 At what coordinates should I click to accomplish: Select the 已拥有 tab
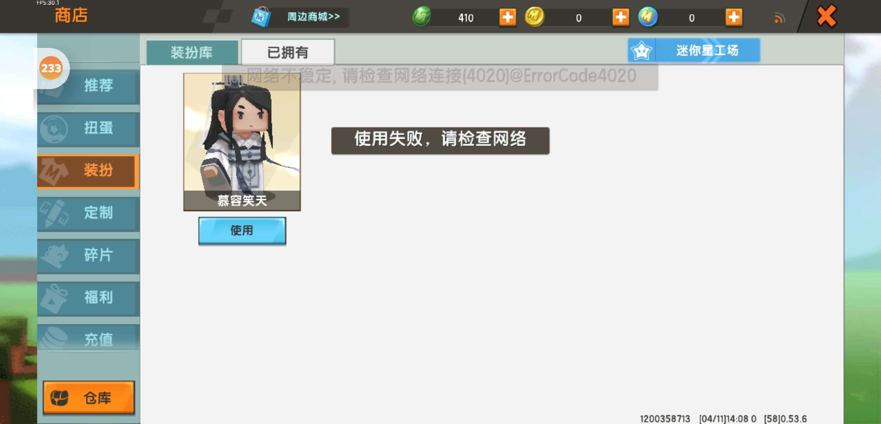pyautogui.click(x=288, y=52)
